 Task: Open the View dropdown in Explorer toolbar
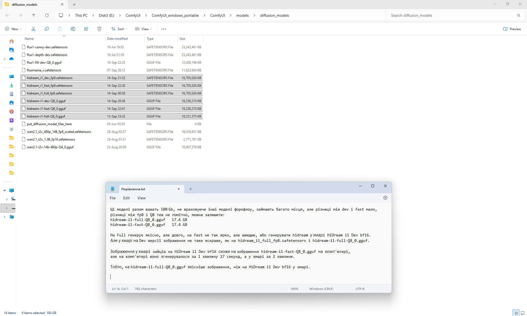(x=144, y=29)
